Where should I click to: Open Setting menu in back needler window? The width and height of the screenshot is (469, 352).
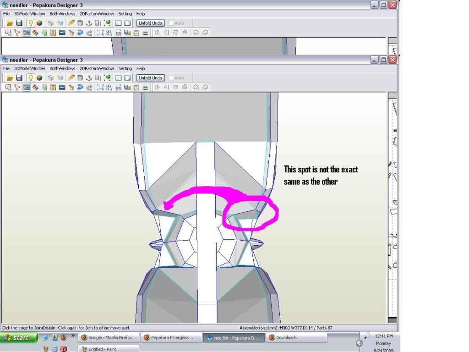coord(125,14)
